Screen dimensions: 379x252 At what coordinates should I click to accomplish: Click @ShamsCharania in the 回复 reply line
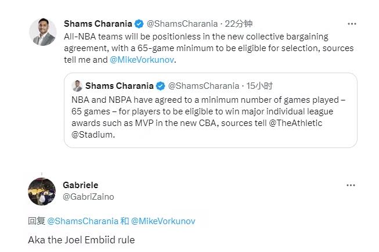coord(81,221)
